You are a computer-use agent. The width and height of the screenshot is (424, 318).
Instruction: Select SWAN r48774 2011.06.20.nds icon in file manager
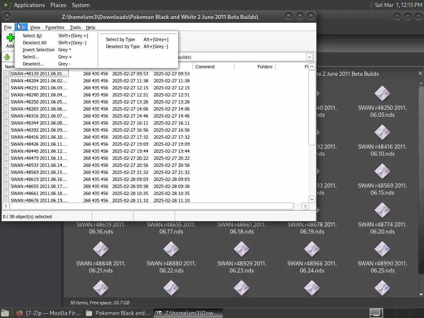382,210
